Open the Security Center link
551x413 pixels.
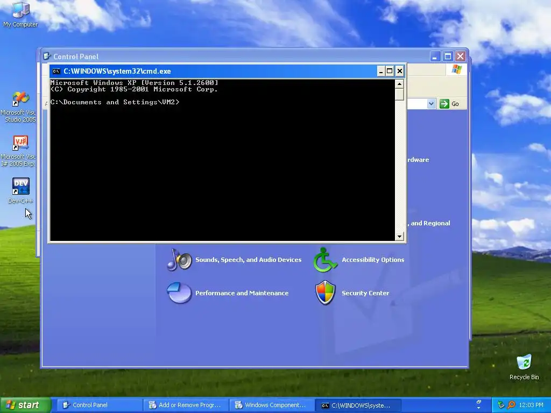(x=365, y=293)
